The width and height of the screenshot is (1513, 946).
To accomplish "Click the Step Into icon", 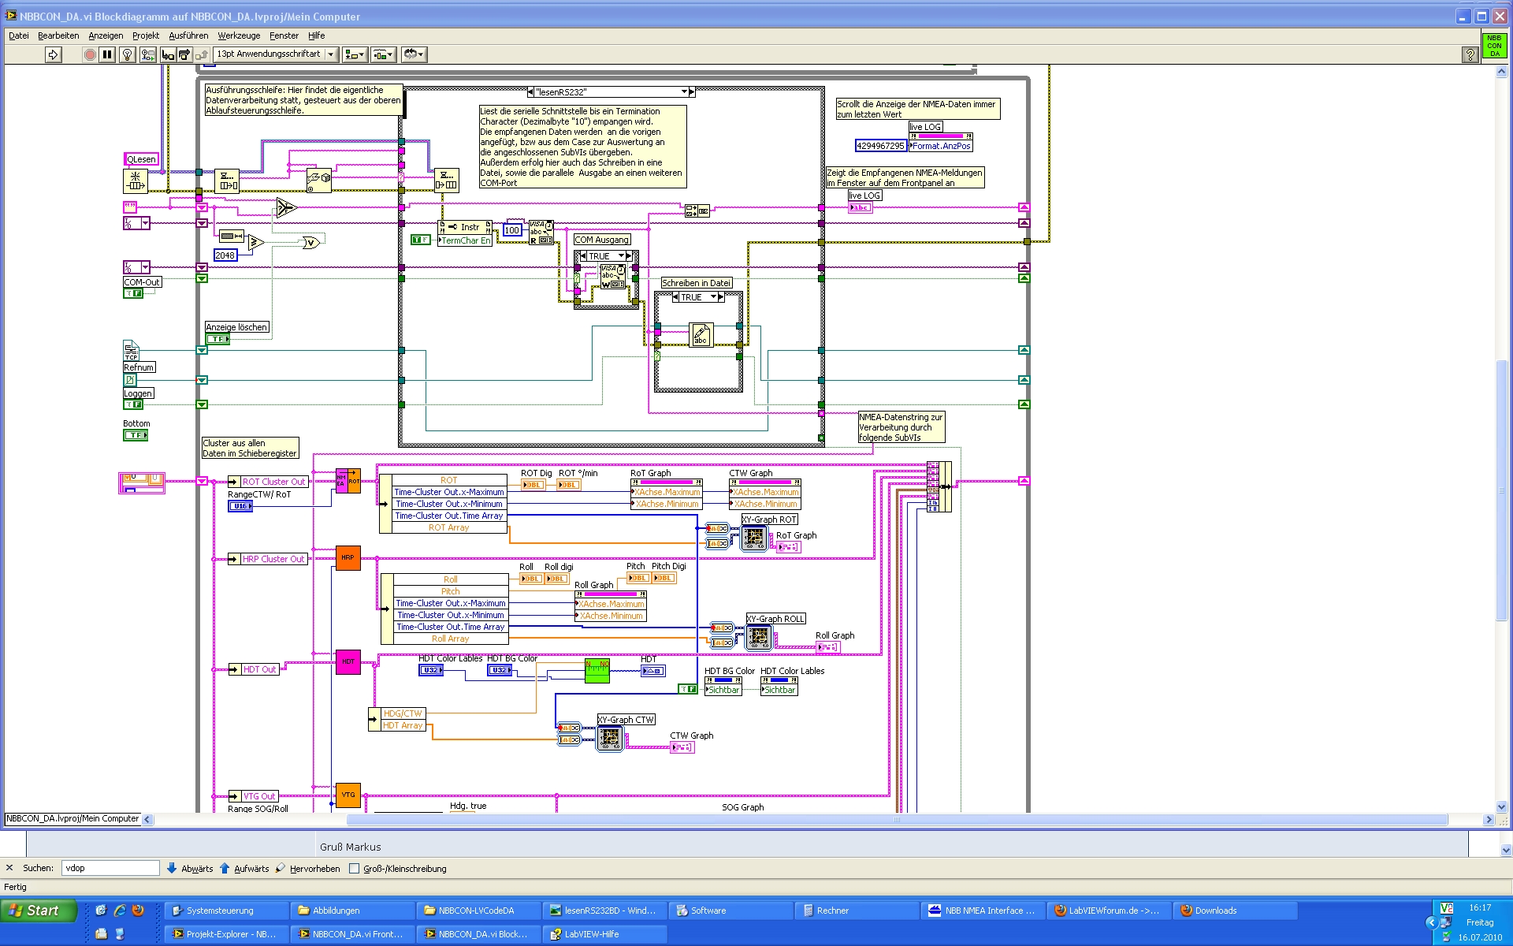I will pos(168,54).
